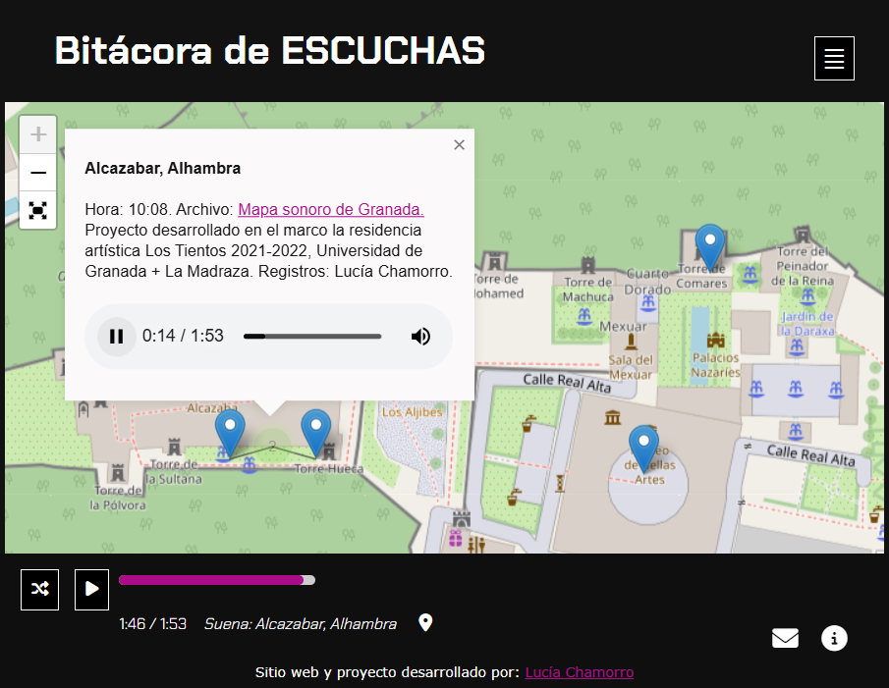This screenshot has width=889, height=688.
Task: Show the info about page
Action: coord(834,639)
